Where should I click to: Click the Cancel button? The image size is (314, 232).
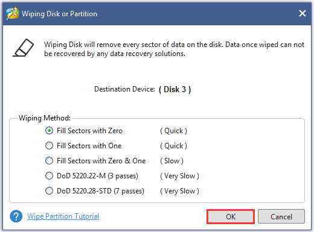pos(281,216)
